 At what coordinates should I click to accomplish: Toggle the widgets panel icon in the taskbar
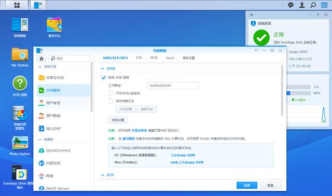coord(324,5)
